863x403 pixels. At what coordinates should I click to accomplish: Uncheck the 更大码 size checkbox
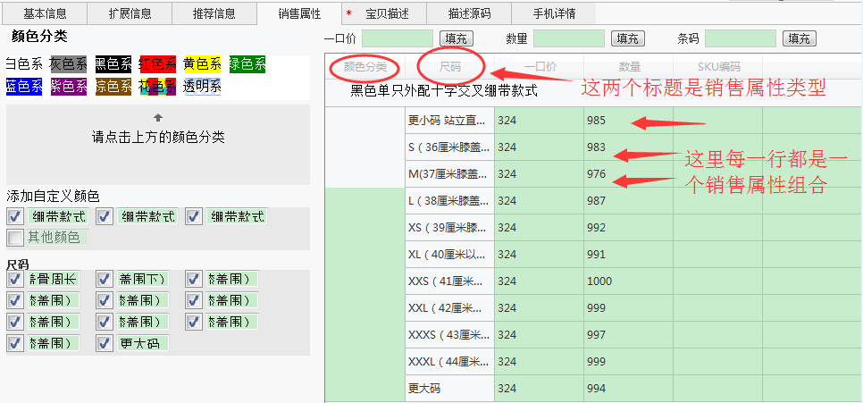click(x=105, y=343)
